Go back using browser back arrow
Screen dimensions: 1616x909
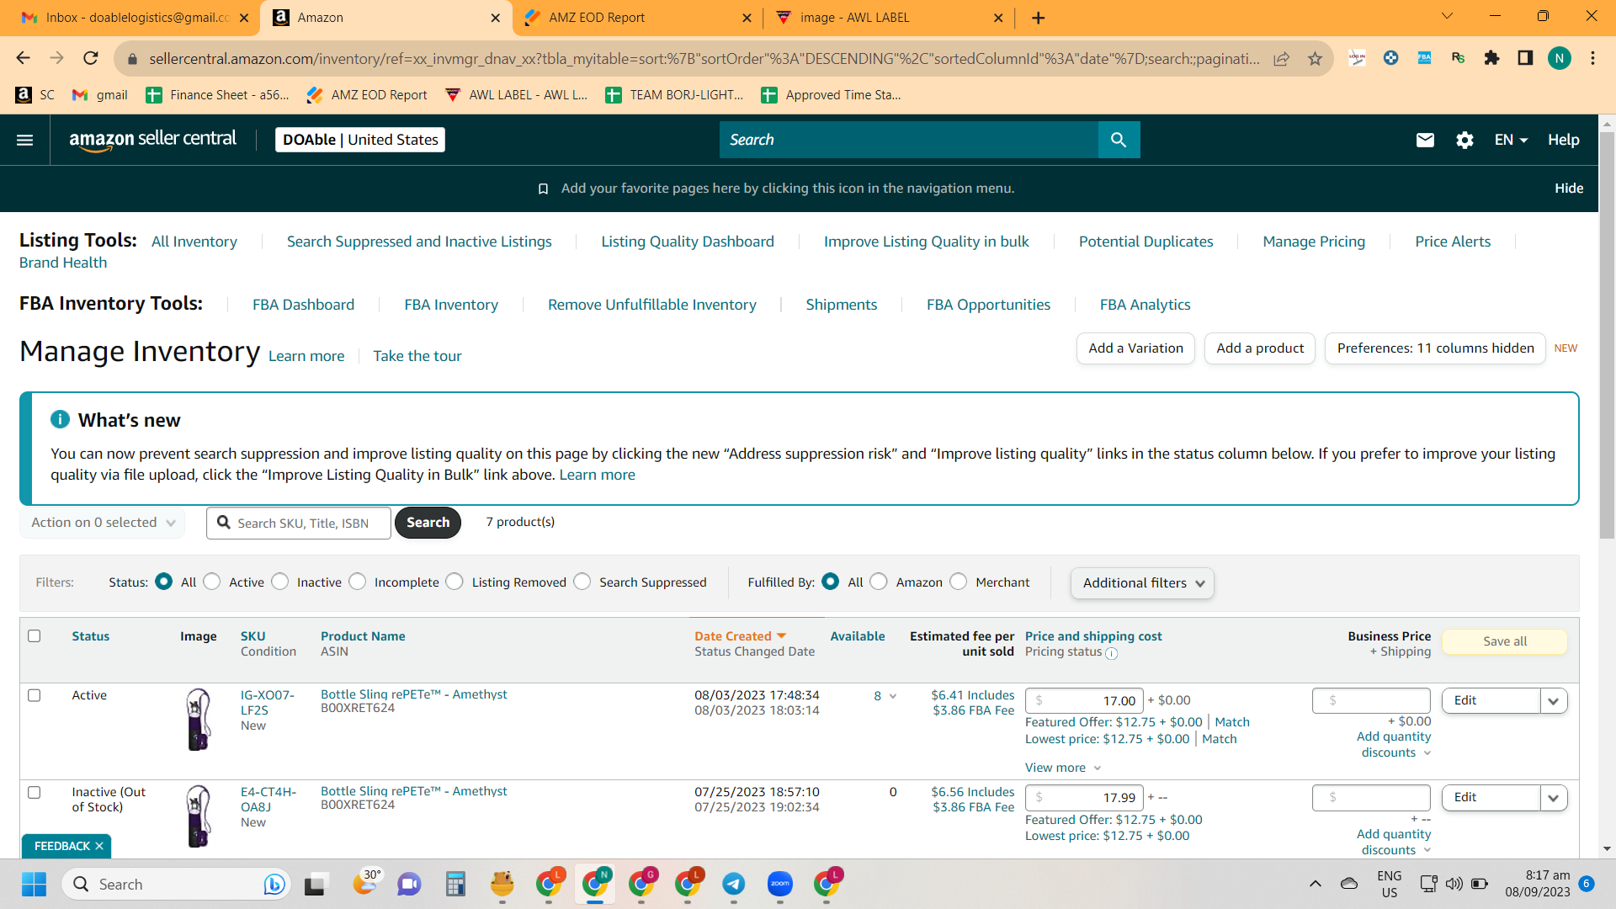click(23, 58)
